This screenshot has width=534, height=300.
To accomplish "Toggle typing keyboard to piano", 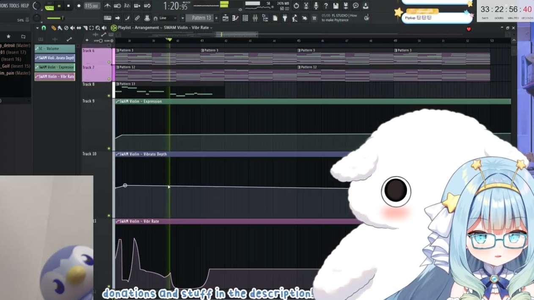I will coord(107,18).
